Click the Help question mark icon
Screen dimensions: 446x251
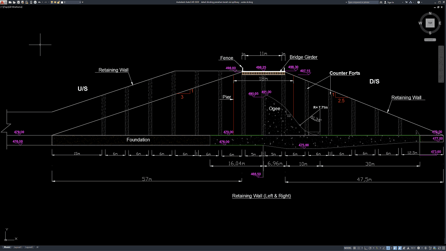click(418, 2)
